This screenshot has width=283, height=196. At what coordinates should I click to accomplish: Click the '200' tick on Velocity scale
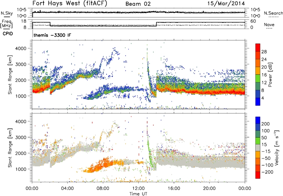[x=266, y=124]
